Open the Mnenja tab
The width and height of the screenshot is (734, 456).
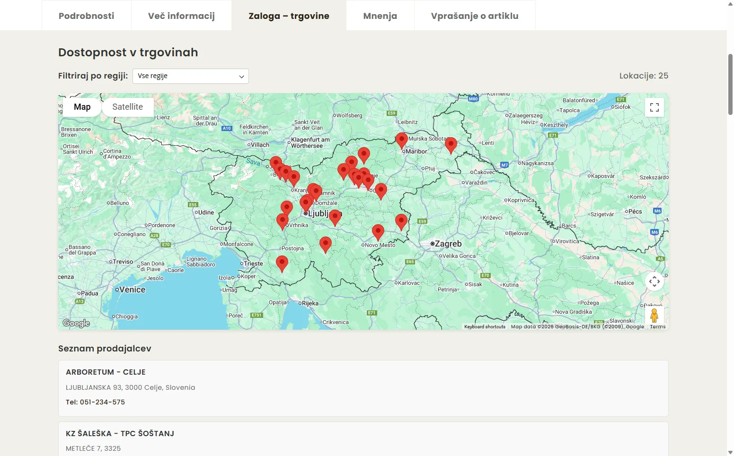(x=380, y=16)
